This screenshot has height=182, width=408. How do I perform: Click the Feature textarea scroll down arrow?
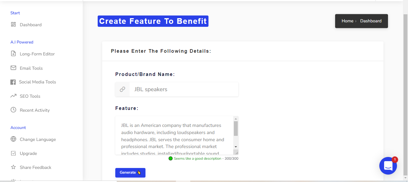point(236,147)
